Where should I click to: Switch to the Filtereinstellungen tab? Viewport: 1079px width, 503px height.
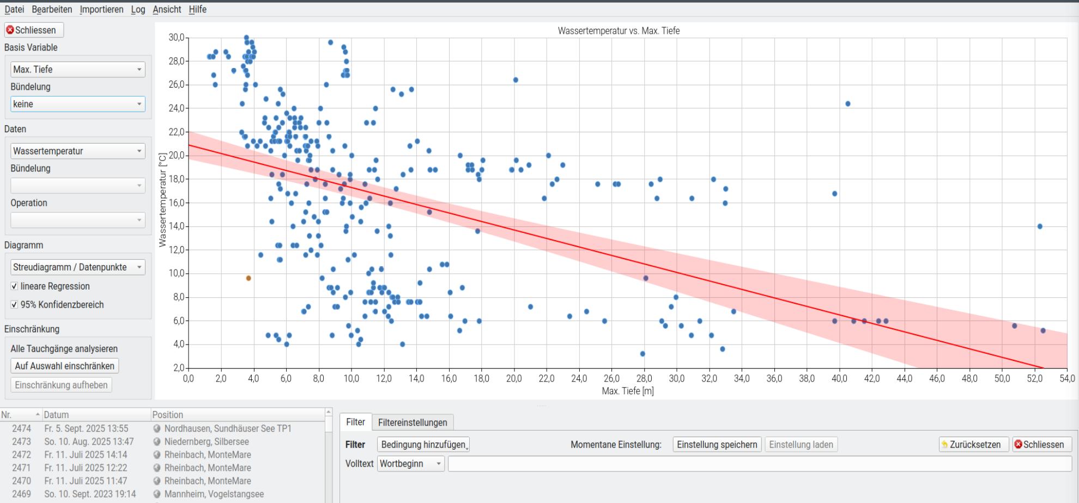(413, 422)
